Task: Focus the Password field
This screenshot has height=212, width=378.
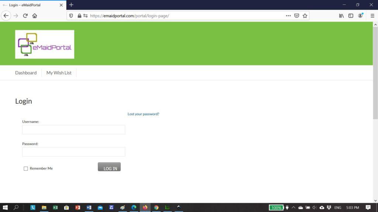Action: [x=73, y=152]
